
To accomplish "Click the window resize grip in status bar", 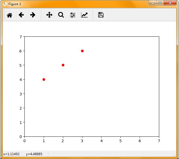I will 175,155.
